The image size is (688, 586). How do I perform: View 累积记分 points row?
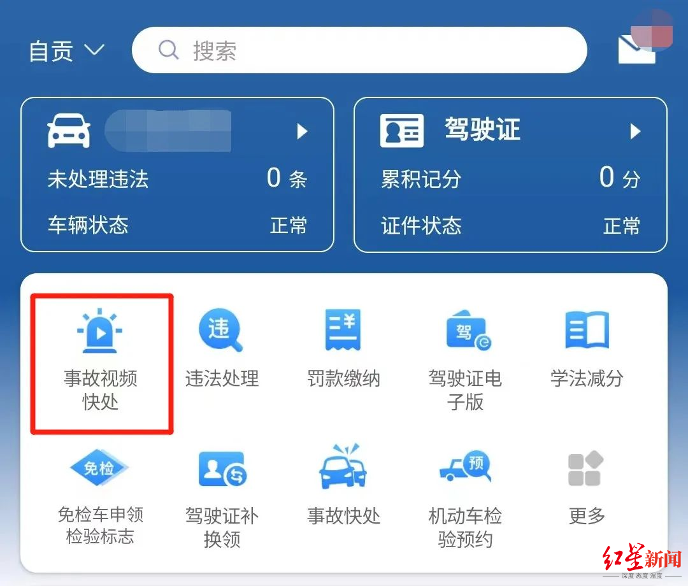tap(510, 178)
